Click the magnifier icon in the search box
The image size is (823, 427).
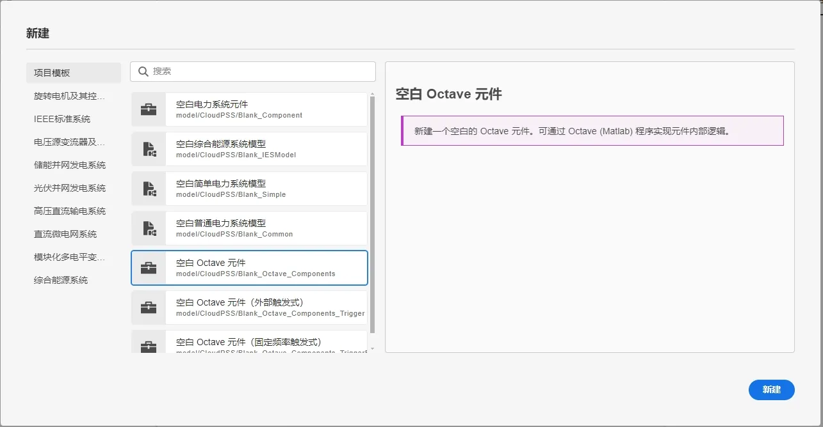pyautogui.click(x=143, y=71)
